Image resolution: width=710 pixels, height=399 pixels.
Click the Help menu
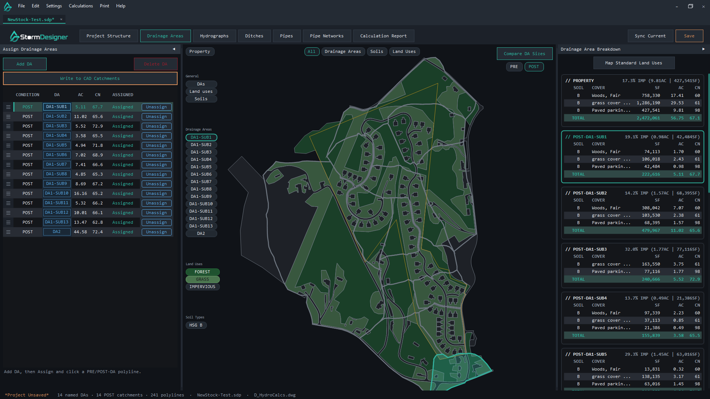point(121,6)
